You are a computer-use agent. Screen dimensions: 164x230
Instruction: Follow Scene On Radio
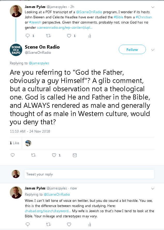click(132, 50)
